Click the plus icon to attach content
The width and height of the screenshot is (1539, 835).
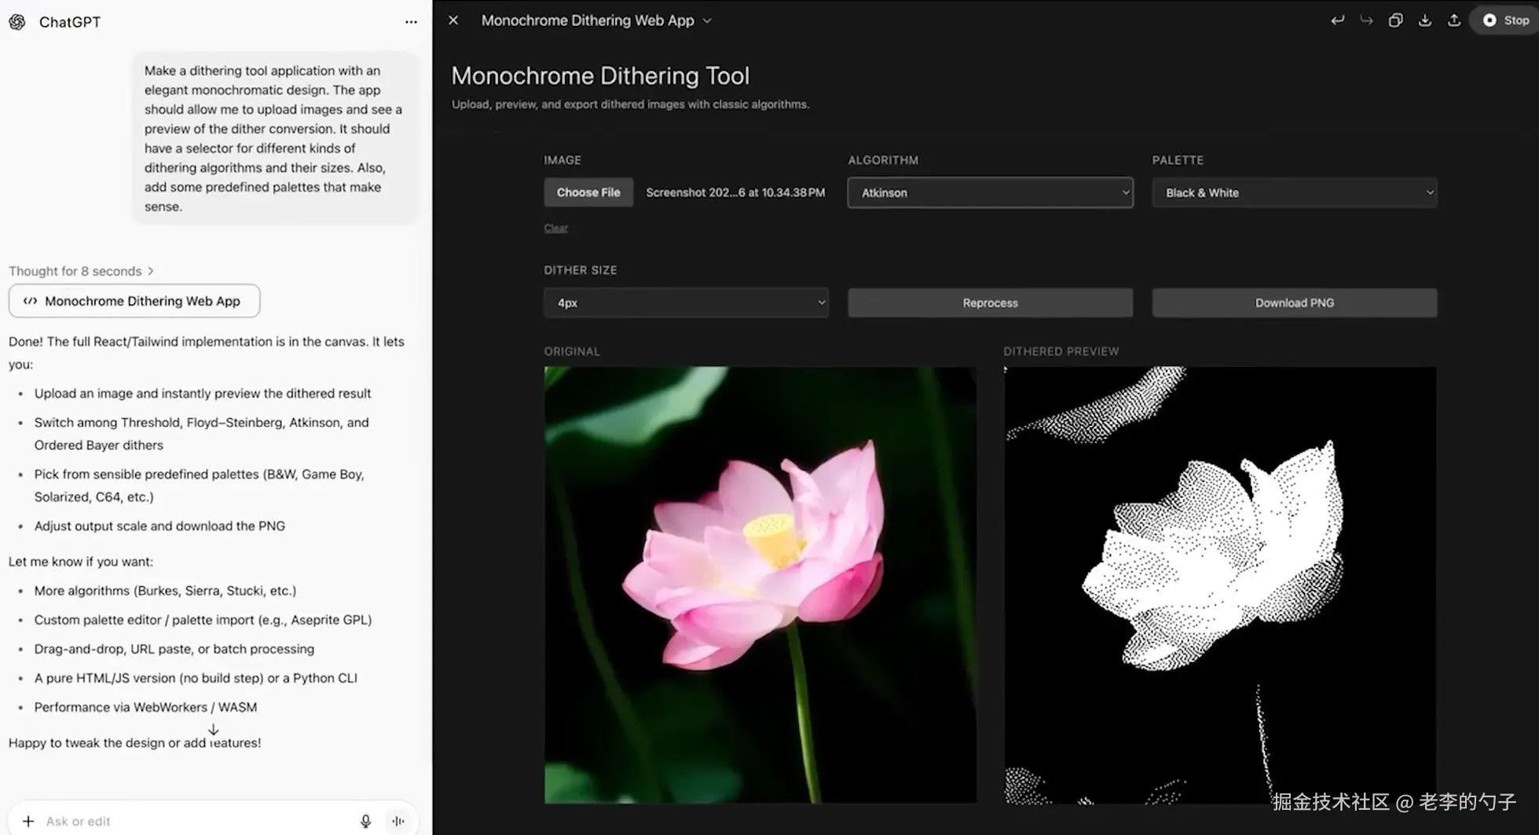[x=28, y=821]
